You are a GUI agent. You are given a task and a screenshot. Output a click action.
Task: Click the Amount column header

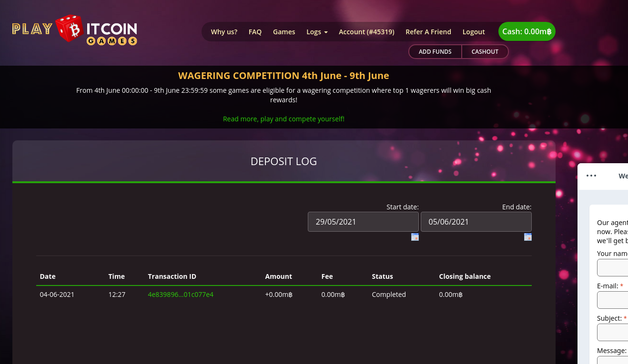tap(278, 276)
